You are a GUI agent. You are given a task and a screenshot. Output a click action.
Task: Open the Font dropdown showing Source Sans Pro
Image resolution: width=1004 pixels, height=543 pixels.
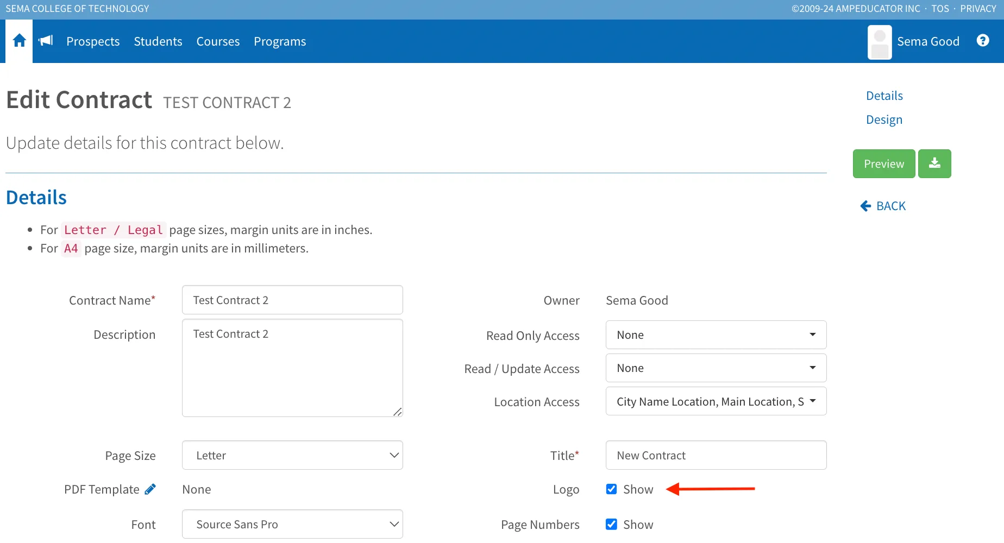pyautogui.click(x=292, y=524)
